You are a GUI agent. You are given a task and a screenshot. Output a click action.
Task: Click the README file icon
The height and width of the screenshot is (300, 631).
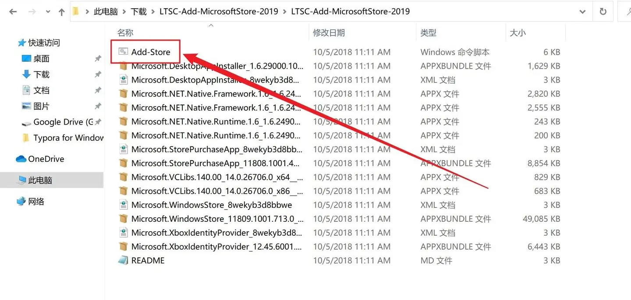click(123, 260)
